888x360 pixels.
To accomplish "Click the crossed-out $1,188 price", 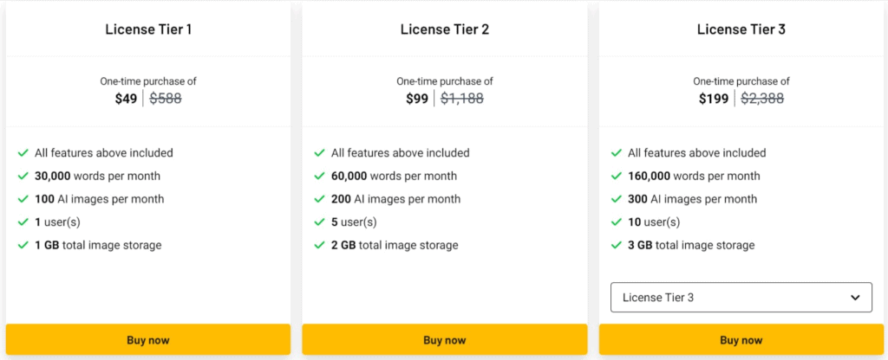I will (462, 99).
